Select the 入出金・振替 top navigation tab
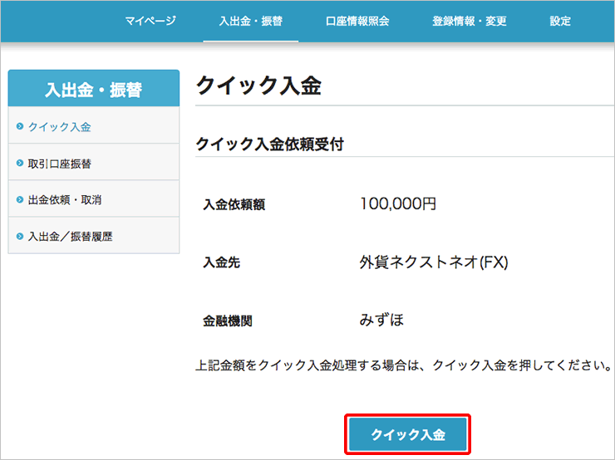Image resolution: width=615 pixels, height=460 pixels. tap(250, 22)
